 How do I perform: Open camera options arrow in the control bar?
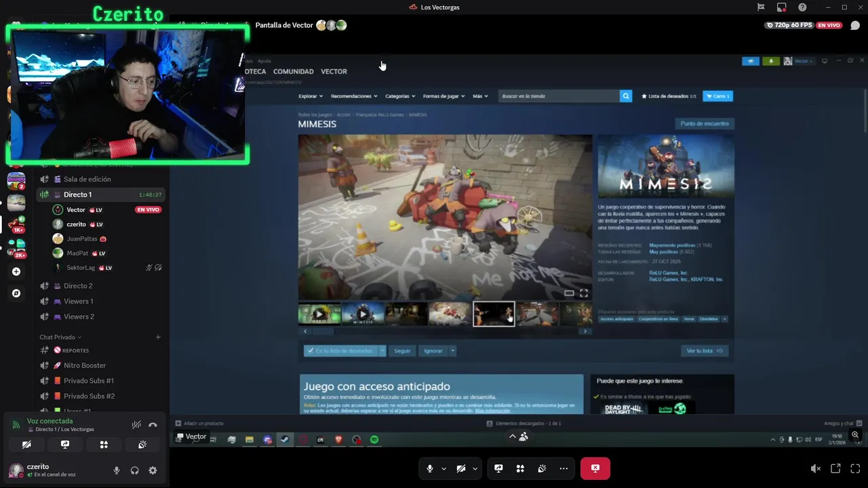[x=475, y=468]
